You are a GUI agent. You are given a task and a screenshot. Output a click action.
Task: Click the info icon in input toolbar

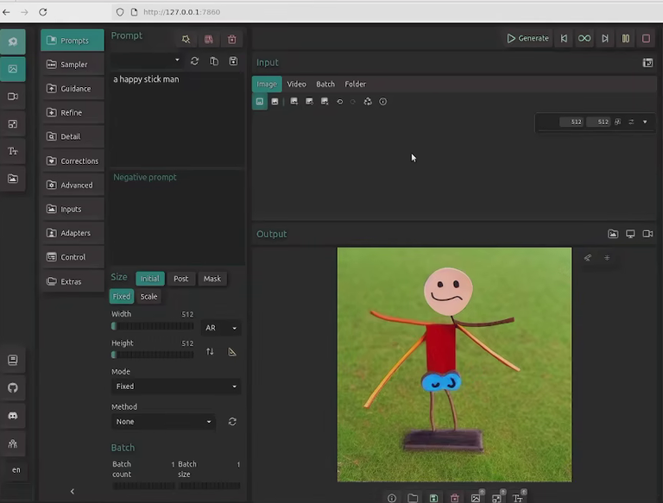click(383, 102)
